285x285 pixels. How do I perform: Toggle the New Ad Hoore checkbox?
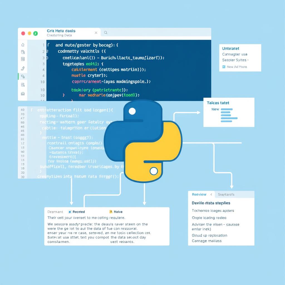click(x=224, y=67)
